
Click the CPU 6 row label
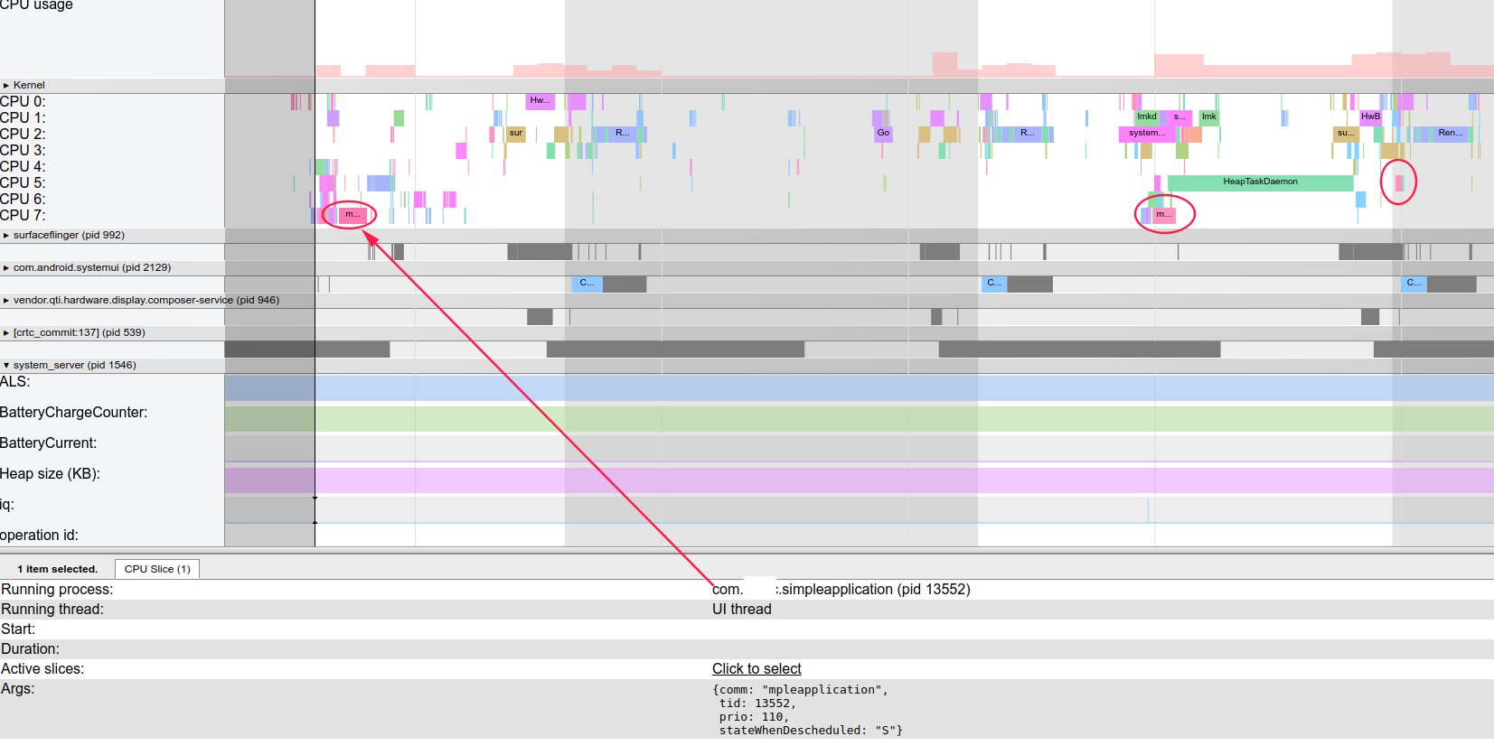[x=23, y=200]
